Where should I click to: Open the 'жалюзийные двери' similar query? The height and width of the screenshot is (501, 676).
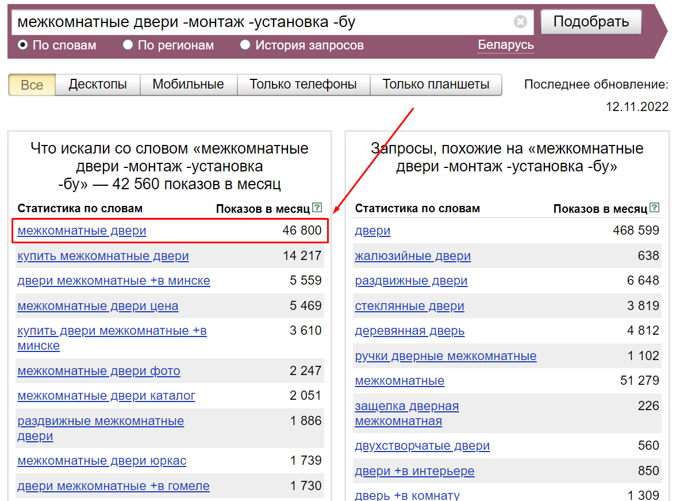pyautogui.click(x=413, y=256)
